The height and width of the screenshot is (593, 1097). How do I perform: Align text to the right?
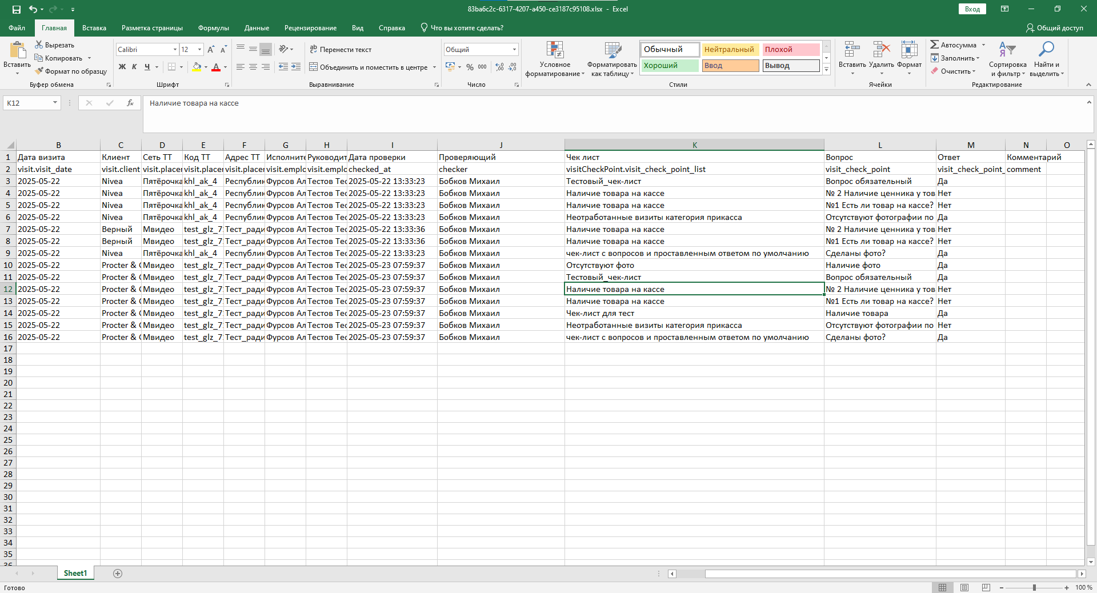point(266,67)
